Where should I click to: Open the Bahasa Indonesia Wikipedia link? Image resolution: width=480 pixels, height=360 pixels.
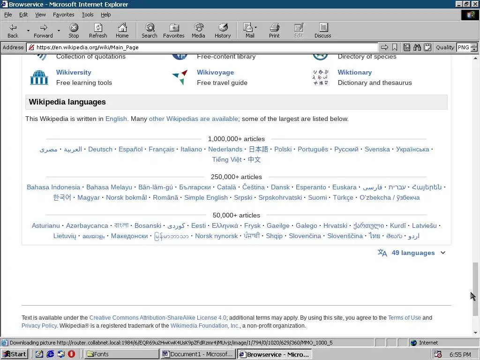[x=53, y=187]
